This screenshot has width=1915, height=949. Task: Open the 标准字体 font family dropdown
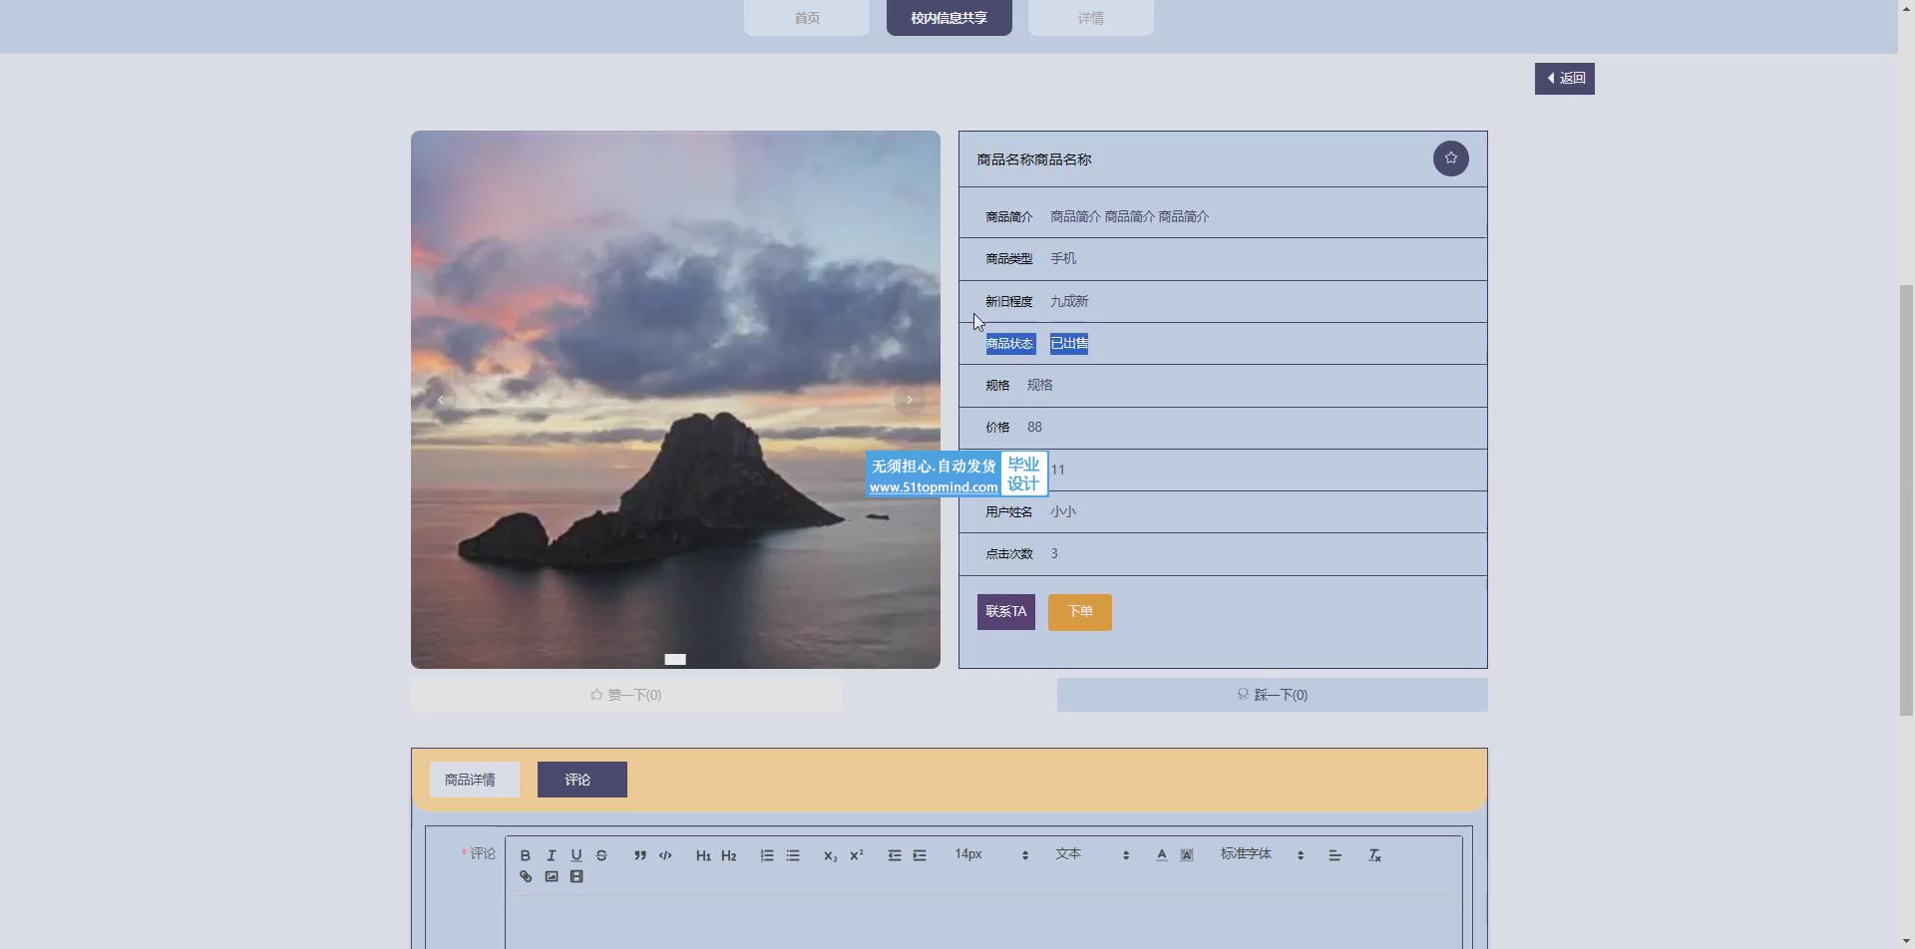pyautogui.click(x=1261, y=854)
